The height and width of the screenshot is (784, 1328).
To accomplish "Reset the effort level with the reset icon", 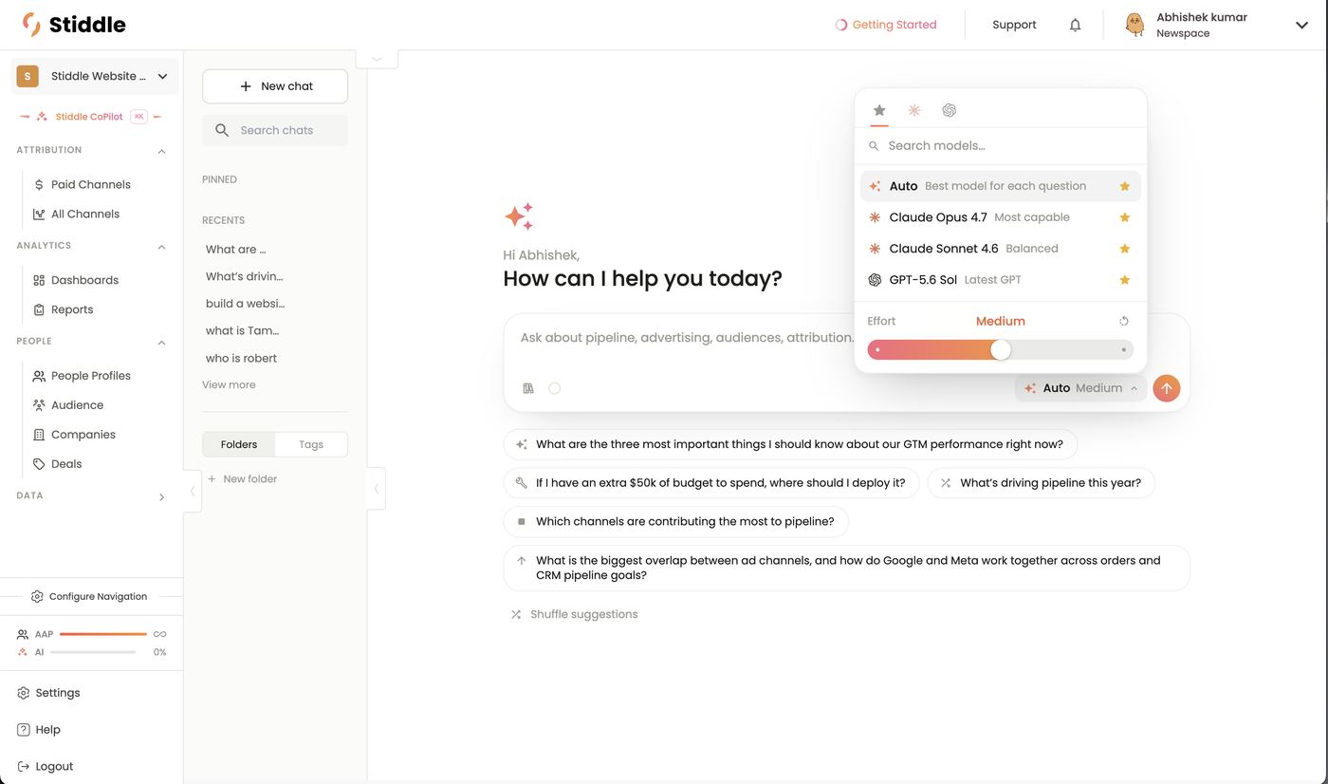I will (1124, 321).
